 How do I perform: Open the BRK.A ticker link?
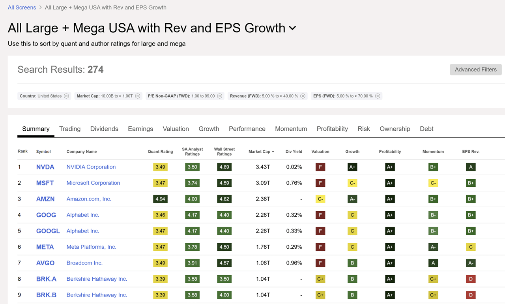coord(47,279)
